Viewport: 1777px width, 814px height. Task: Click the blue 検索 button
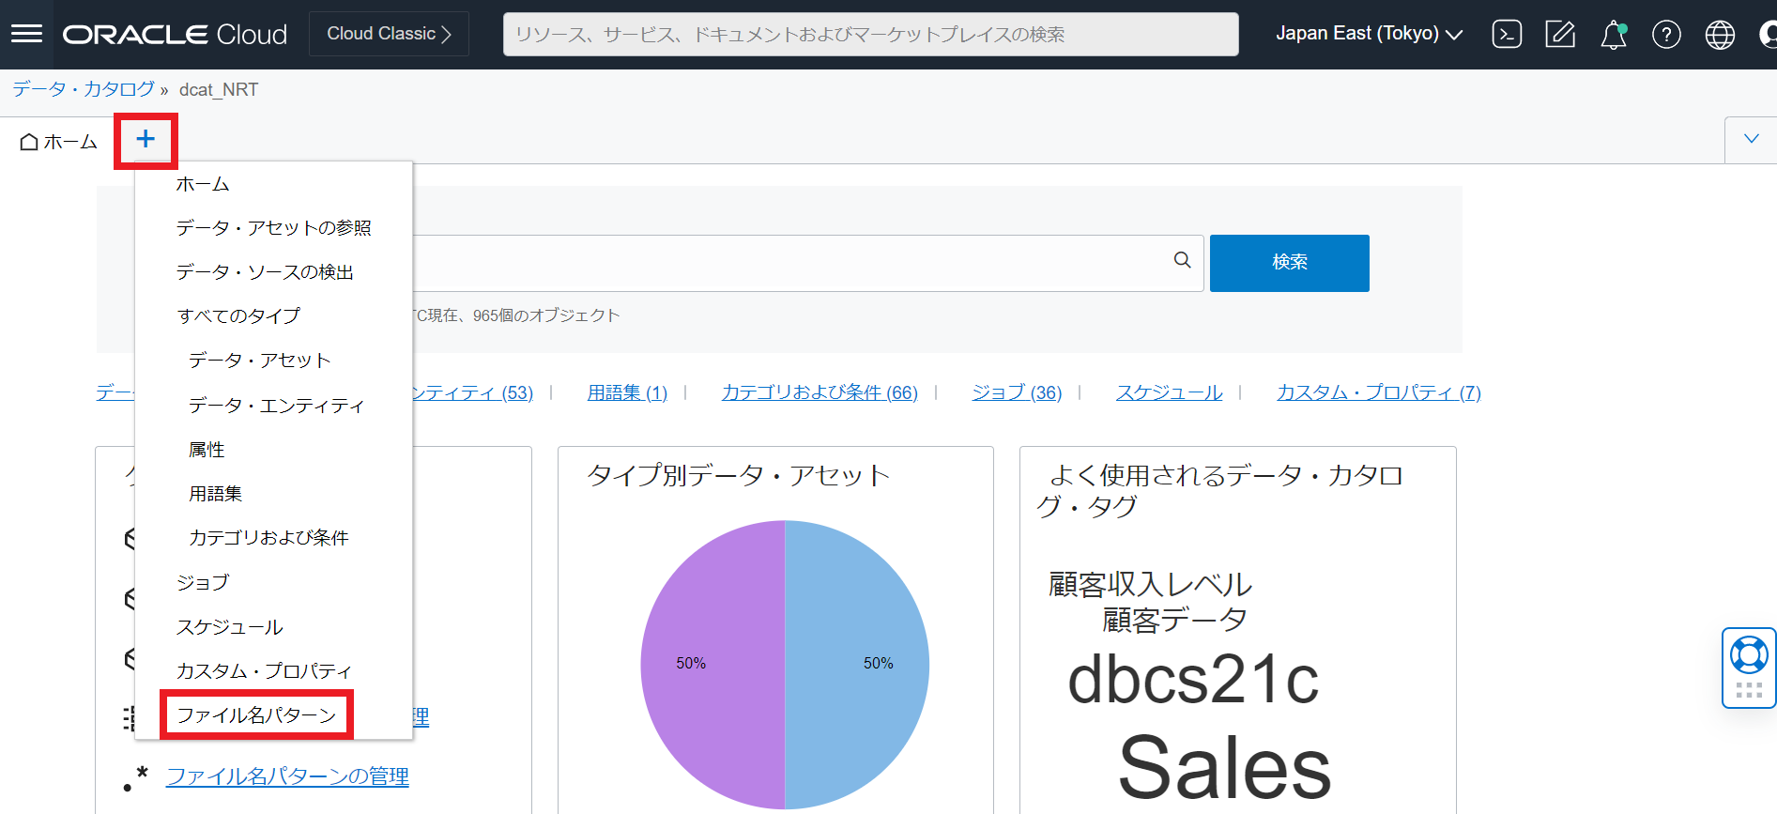pyautogui.click(x=1289, y=263)
